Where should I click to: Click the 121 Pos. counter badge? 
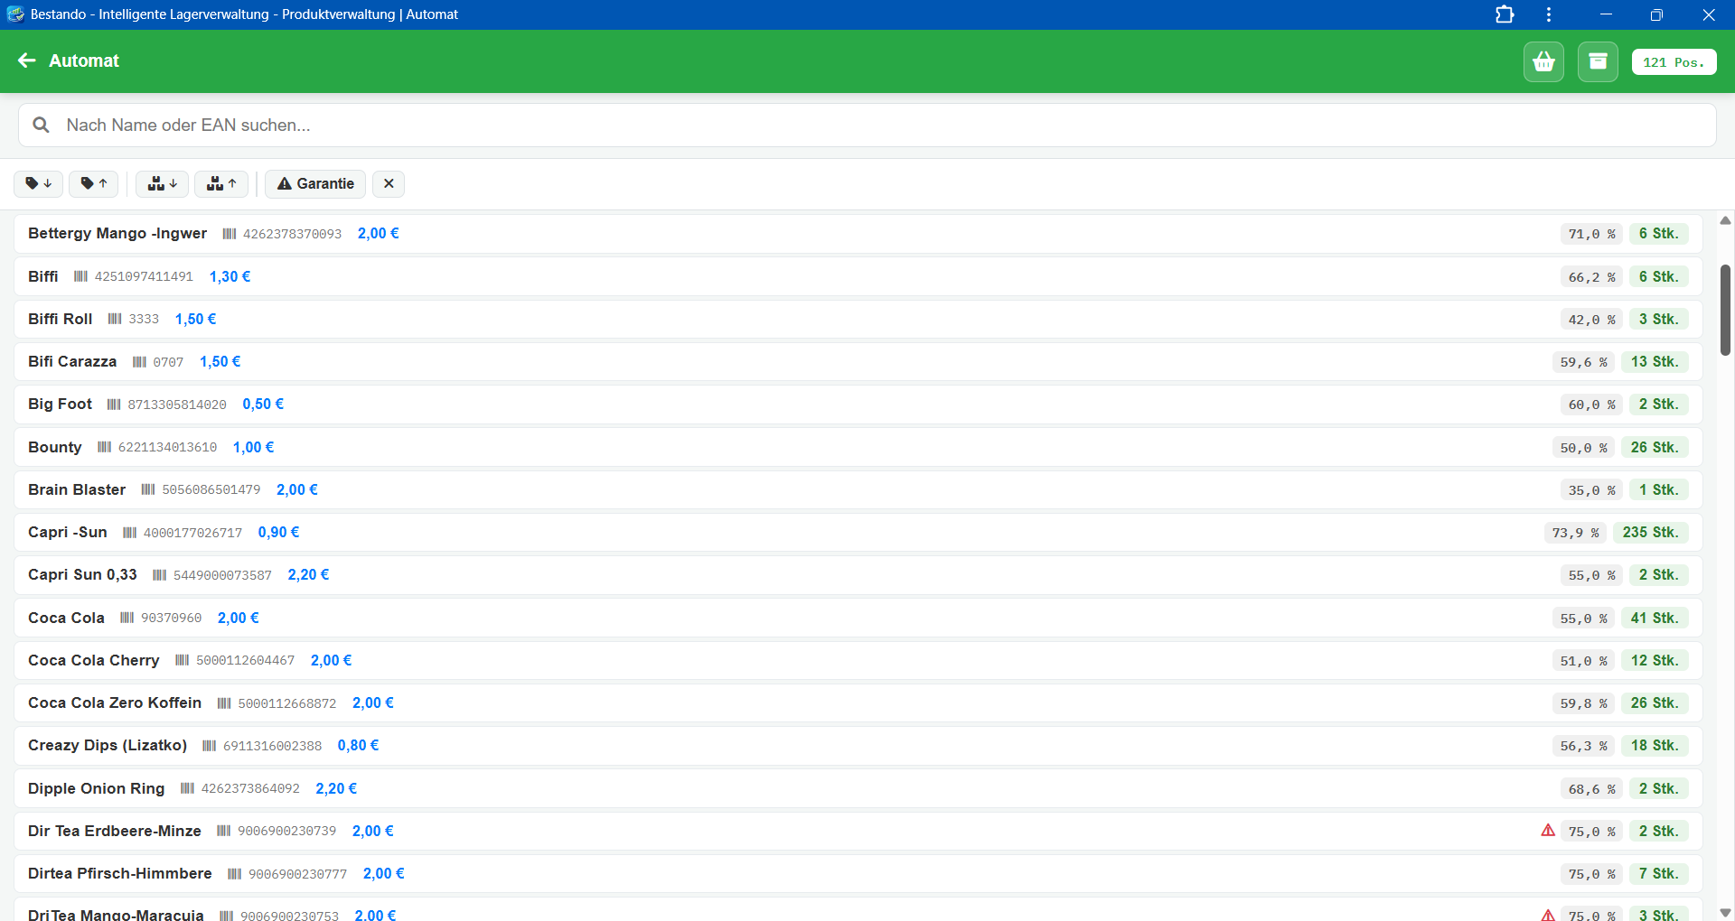[x=1674, y=62]
